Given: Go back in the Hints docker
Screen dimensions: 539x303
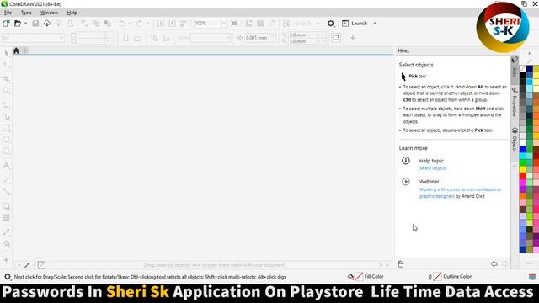Looking at the screenshot, I should click(494, 263).
